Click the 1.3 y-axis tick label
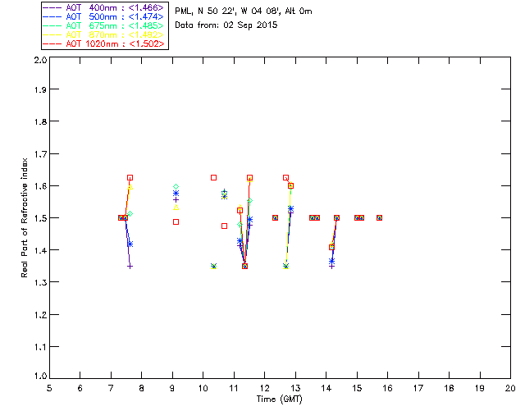525x420 pixels. point(40,282)
